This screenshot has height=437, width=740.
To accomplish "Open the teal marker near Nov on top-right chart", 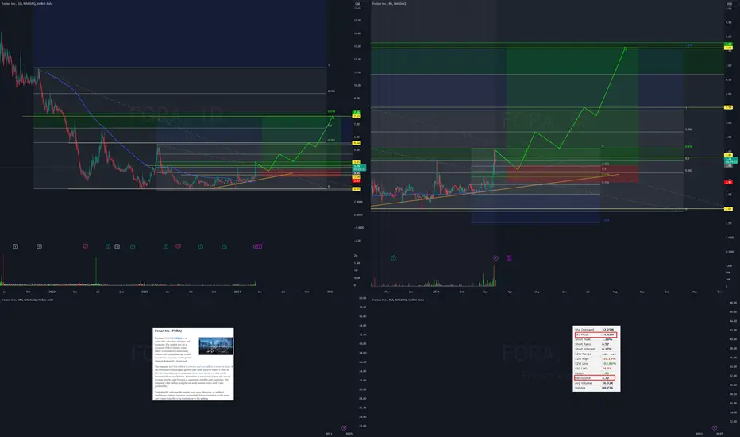I will click(394, 257).
